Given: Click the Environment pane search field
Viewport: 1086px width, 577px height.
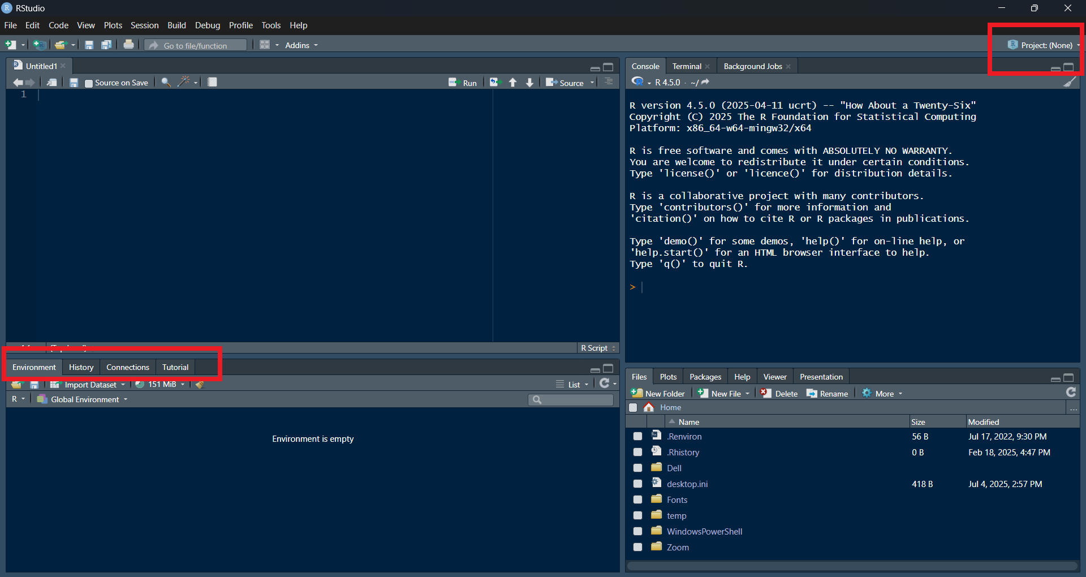Looking at the screenshot, I should pyautogui.click(x=571, y=399).
